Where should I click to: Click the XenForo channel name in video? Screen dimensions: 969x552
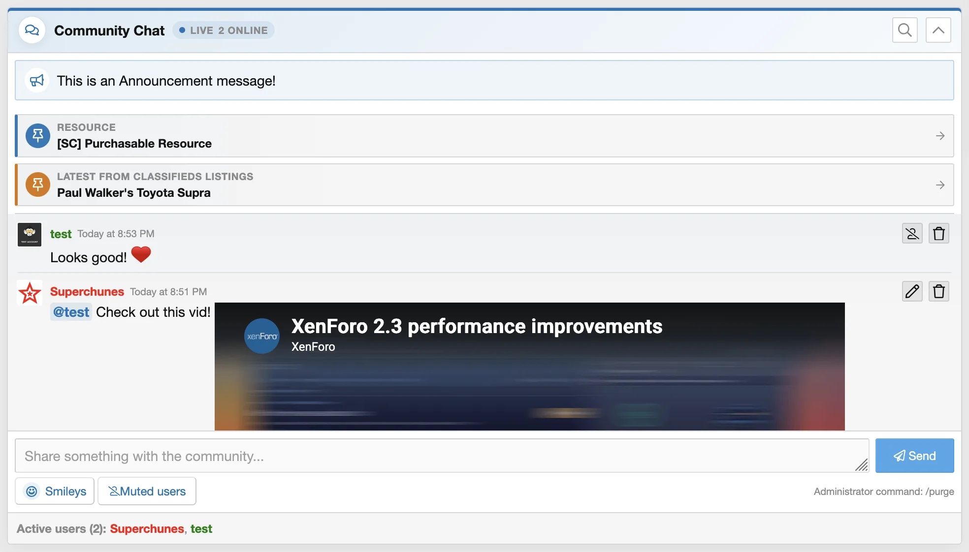(313, 347)
